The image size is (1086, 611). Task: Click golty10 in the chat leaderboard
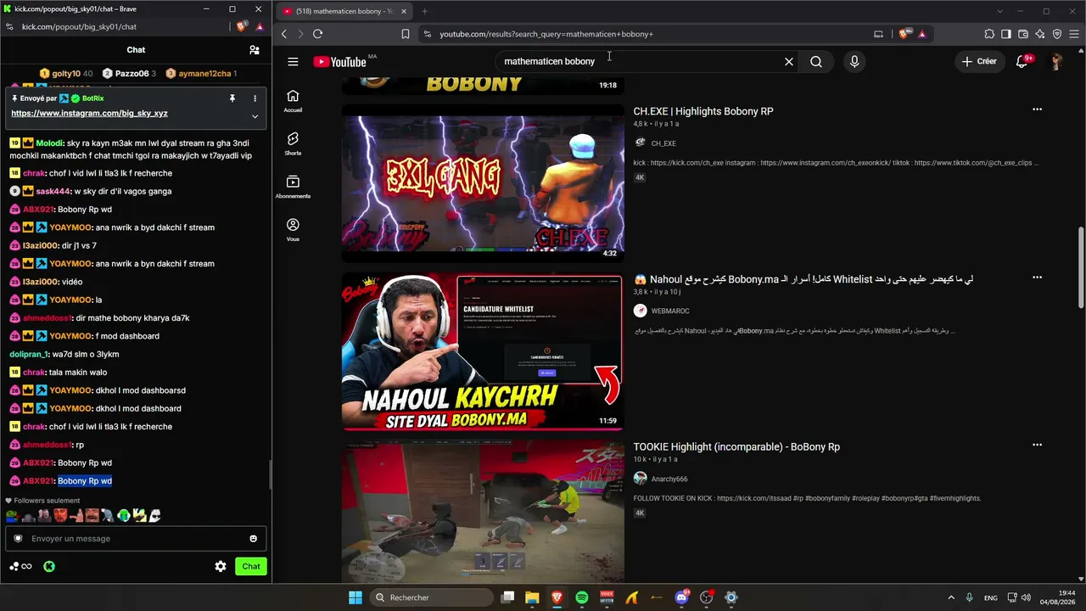coord(66,74)
